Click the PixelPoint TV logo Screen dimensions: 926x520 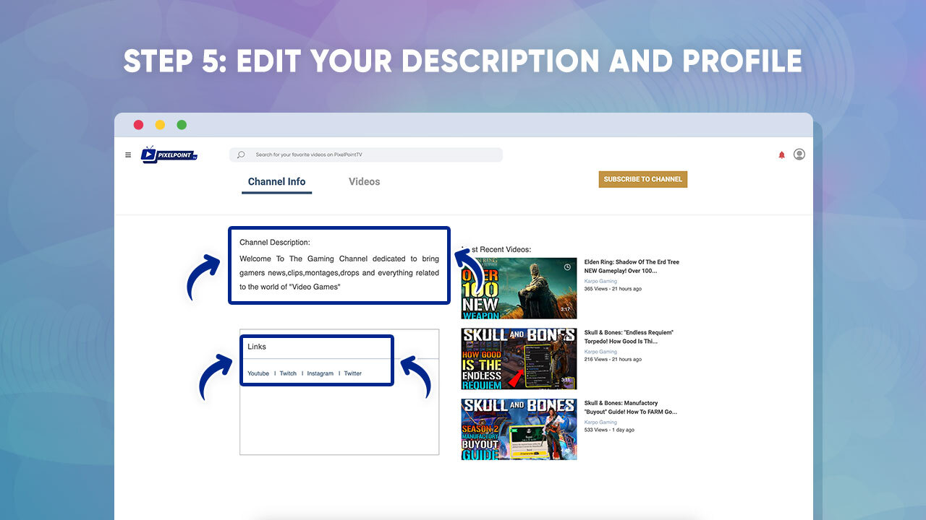(169, 155)
